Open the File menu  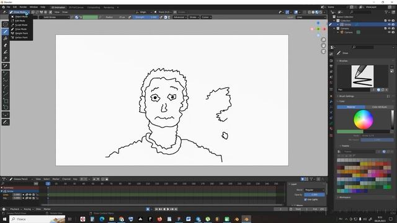pos(8,7)
